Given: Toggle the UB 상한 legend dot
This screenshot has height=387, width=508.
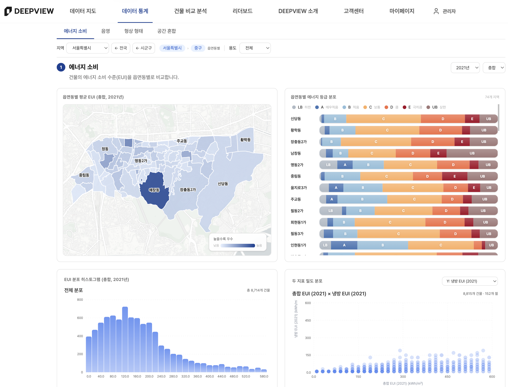Looking at the screenshot, I should click(x=428, y=107).
